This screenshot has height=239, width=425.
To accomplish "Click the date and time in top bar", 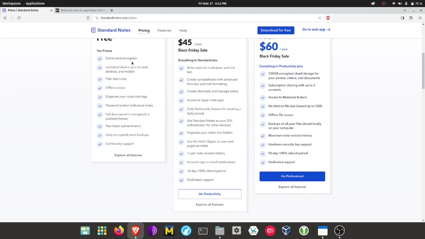I will pyautogui.click(x=212, y=3).
